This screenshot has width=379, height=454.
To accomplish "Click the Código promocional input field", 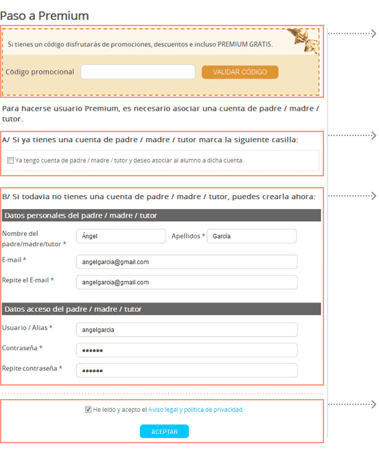I will pos(138,72).
